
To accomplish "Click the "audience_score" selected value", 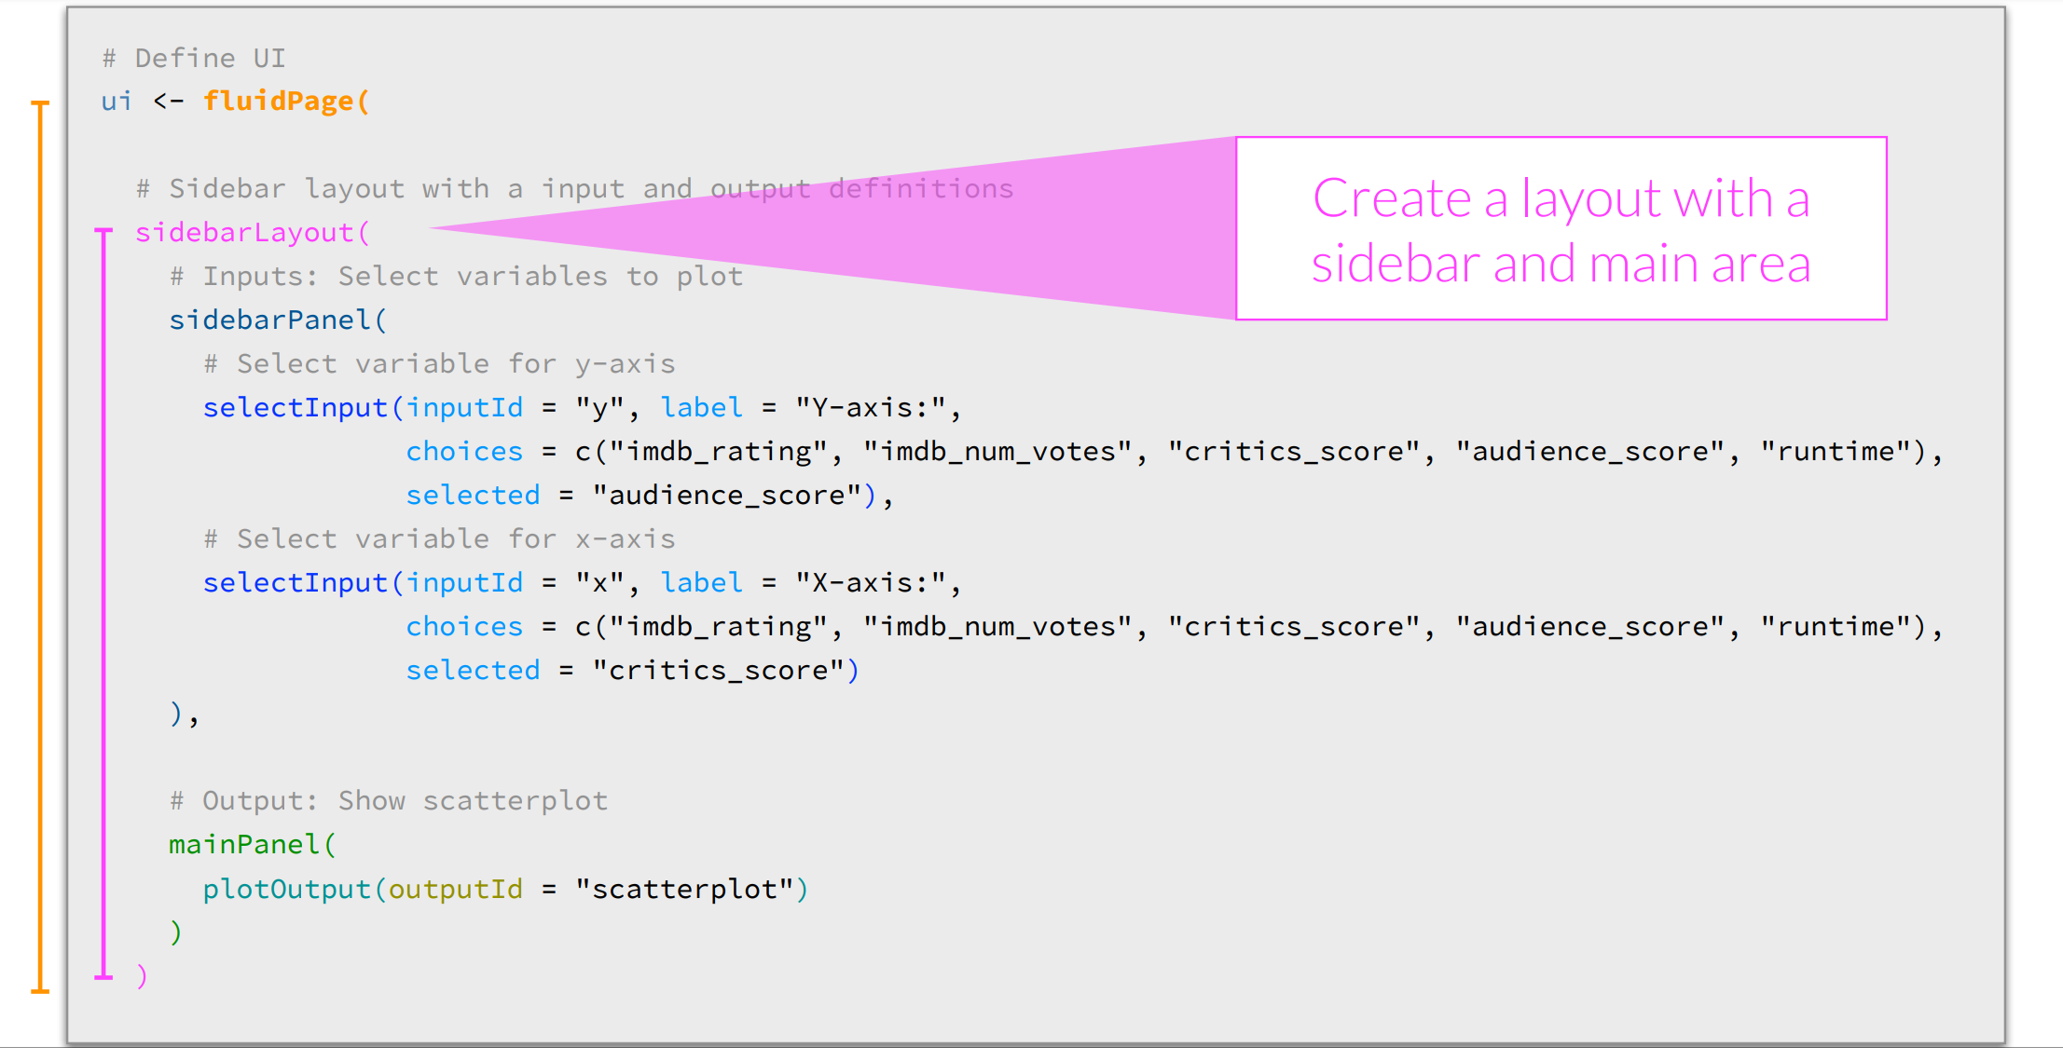I will coord(726,495).
